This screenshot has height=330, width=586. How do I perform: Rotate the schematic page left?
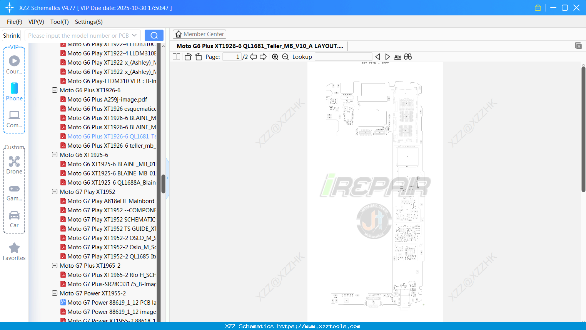pyautogui.click(x=187, y=57)
